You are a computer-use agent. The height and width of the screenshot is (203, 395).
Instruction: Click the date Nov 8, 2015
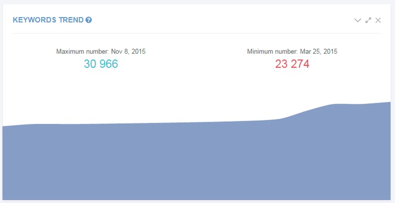[128, 52]
